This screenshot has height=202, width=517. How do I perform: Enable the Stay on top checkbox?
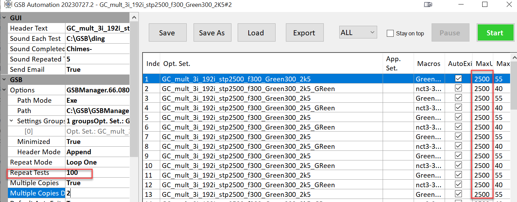click(390, 33)
